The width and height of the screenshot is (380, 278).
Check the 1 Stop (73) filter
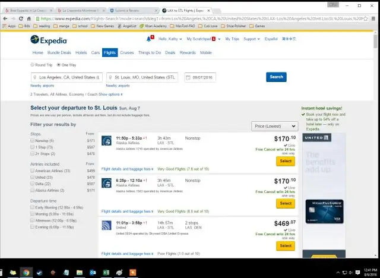tap(32, 147)
